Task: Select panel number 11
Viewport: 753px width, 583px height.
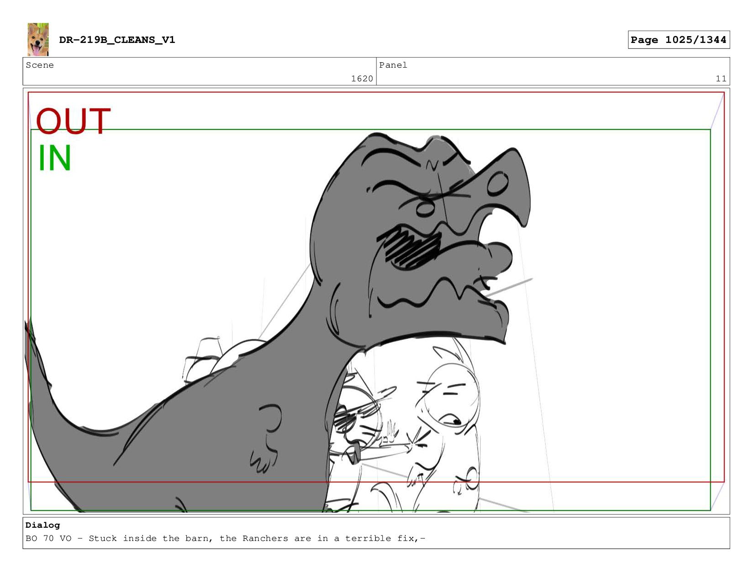Action: point(721,79)
